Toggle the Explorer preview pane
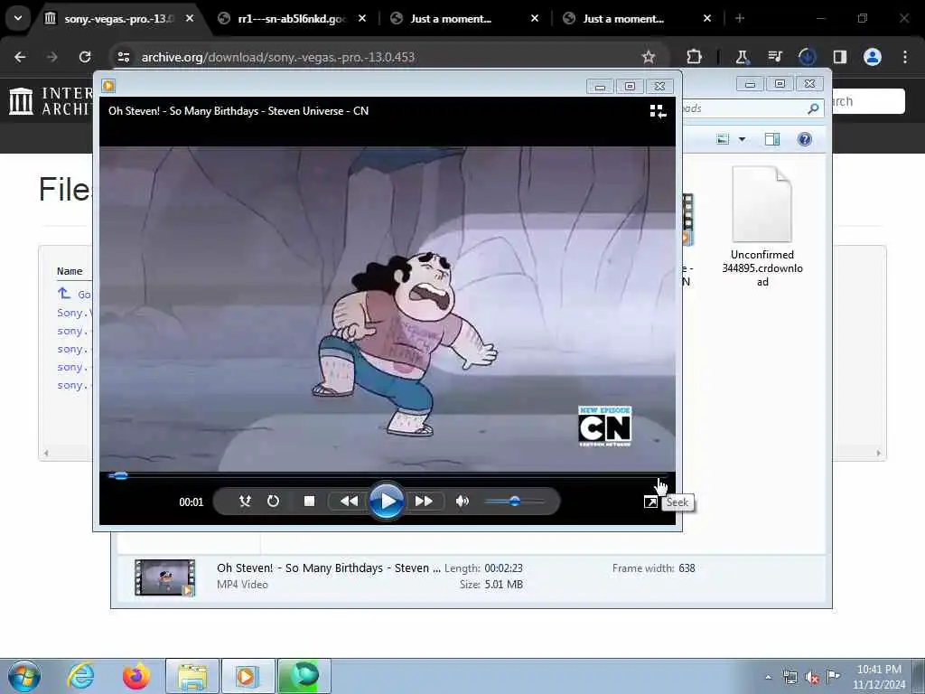 (x=772, y=139)
